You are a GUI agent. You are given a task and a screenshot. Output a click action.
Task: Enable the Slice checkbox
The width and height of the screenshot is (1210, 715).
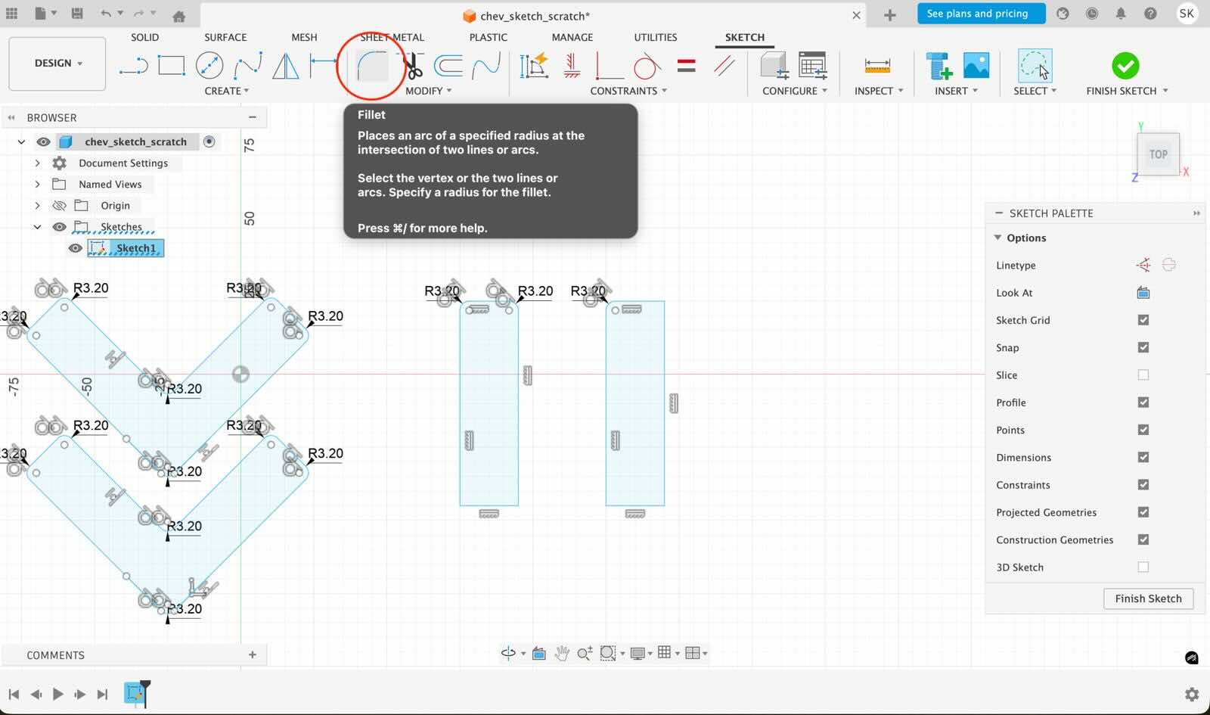(1143, 375)
